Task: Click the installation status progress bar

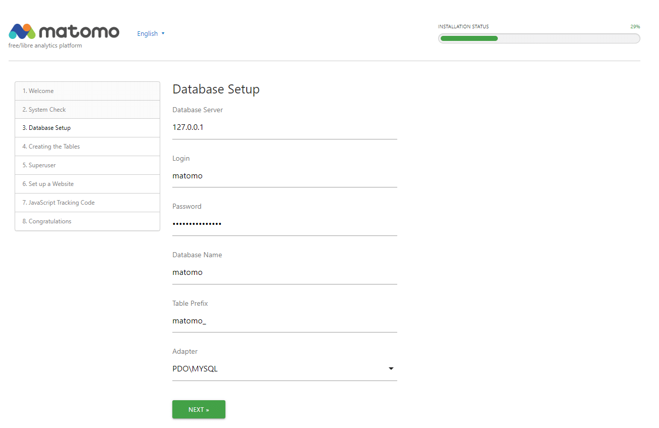Action: coord(539,38)
